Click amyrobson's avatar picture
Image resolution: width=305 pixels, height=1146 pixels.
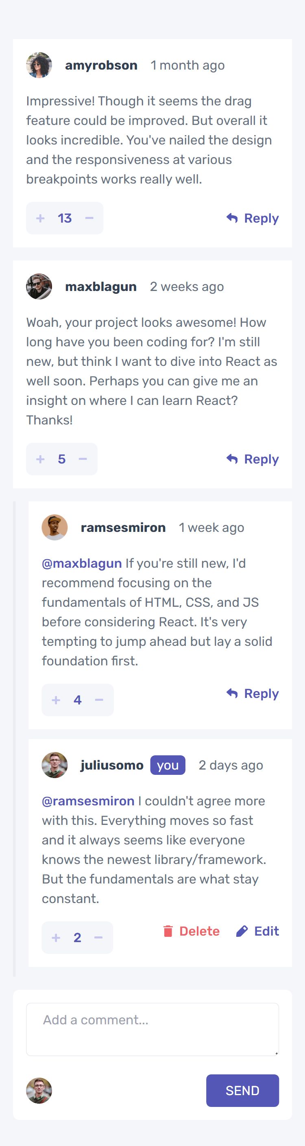39,65
